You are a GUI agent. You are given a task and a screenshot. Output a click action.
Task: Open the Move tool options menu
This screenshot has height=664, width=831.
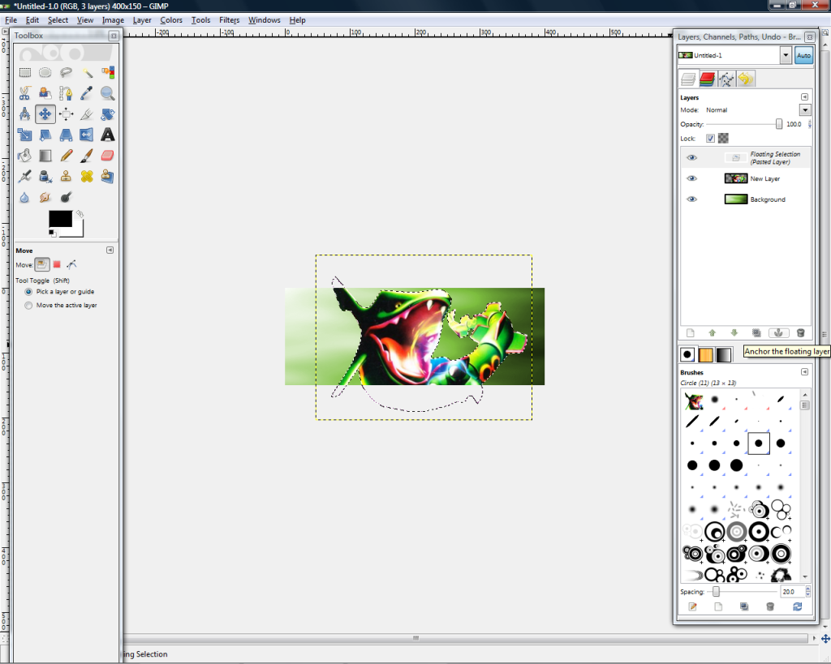coord(110,250)
